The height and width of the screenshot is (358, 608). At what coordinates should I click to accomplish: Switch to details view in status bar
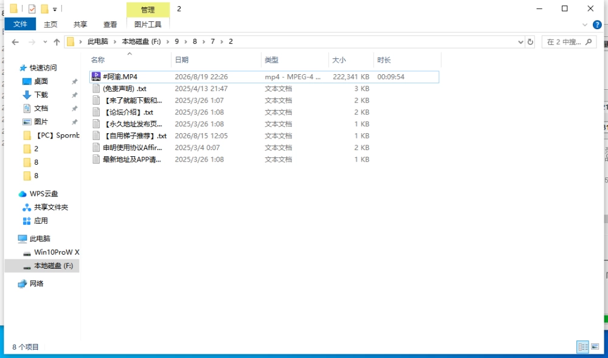pos(583,347)
